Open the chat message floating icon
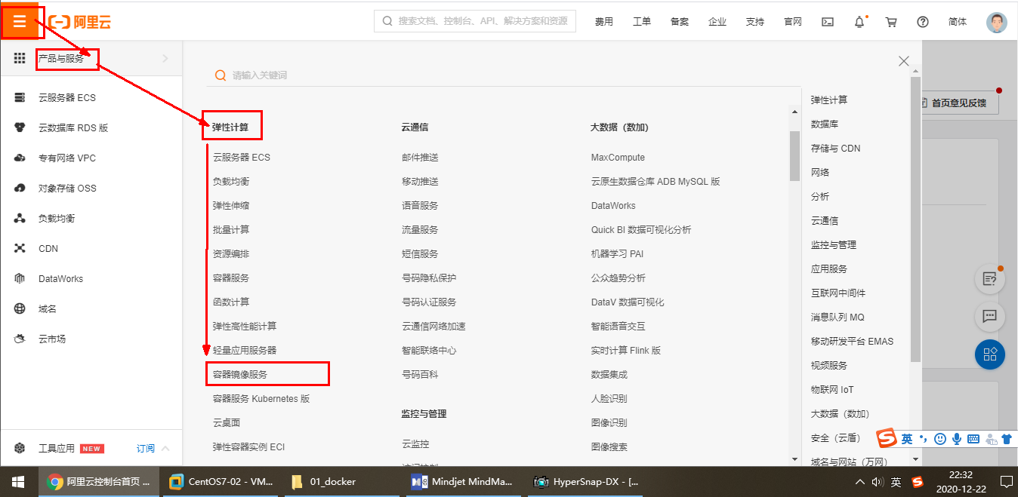1018x497 pixels. click(x=989, y=316)
